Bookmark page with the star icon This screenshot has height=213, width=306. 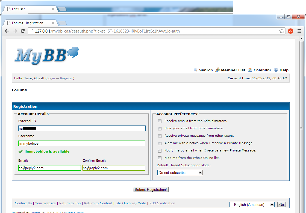click(282, 31)
